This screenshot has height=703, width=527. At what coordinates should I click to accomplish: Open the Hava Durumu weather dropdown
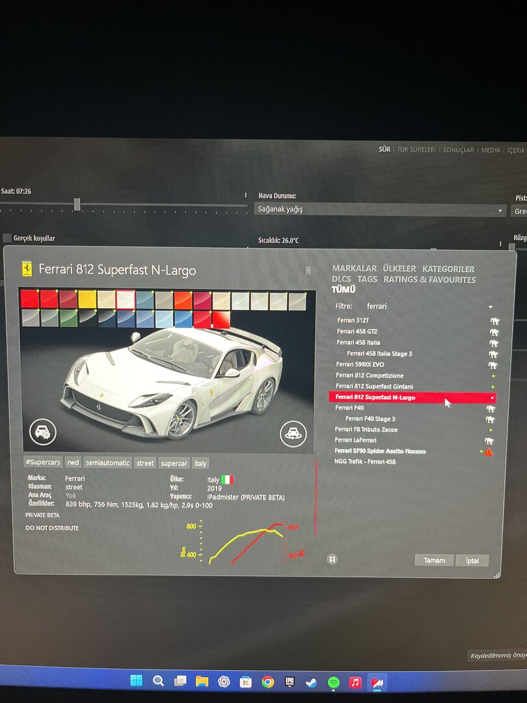tap(380, 210)
